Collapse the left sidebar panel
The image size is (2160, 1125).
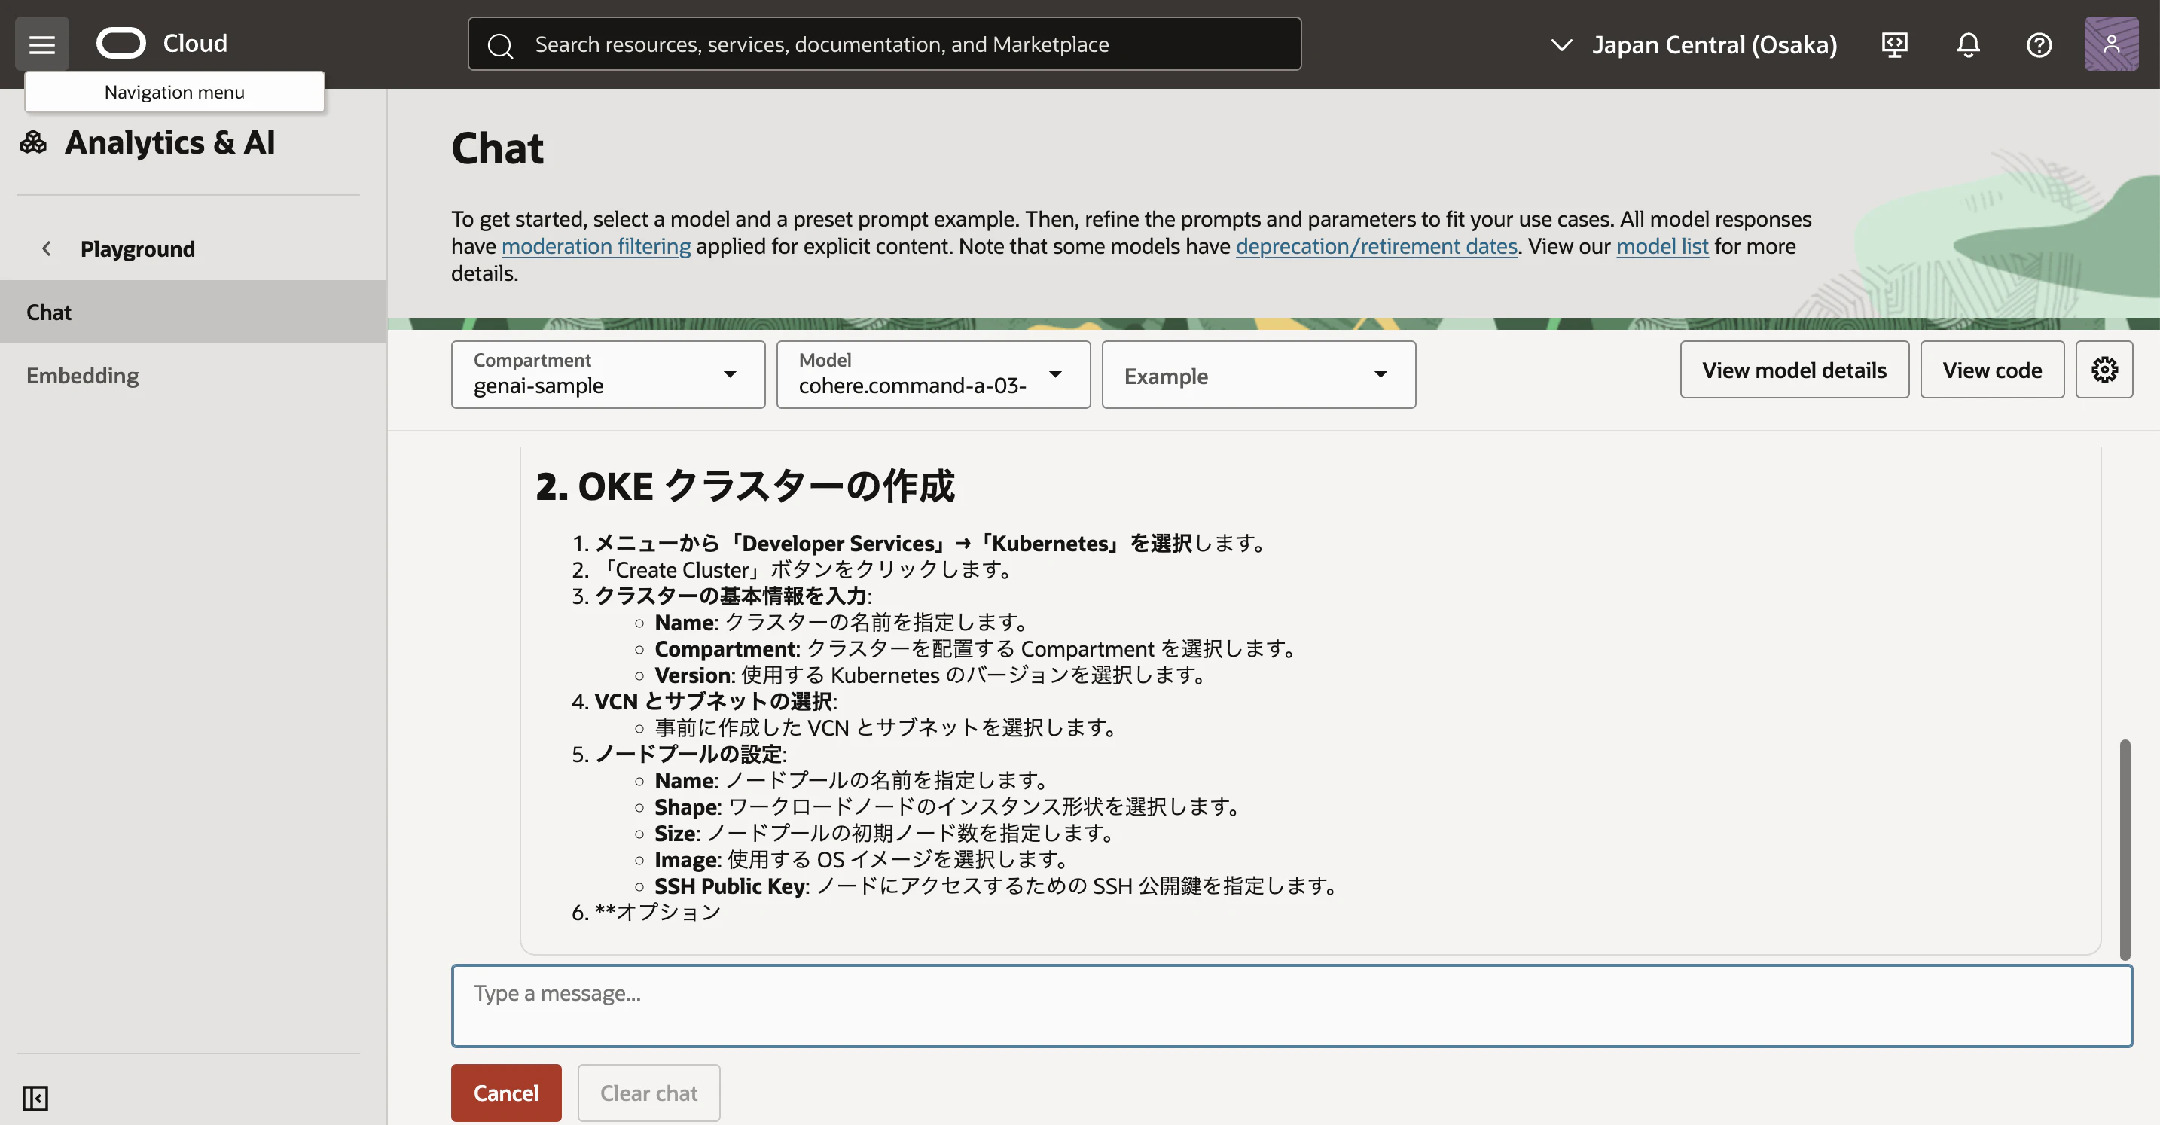click(35, 1097)
